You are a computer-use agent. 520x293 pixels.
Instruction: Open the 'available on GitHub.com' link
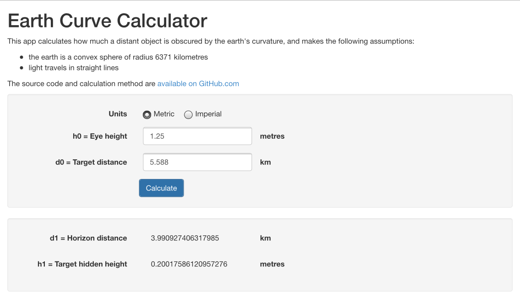point(198,84)
